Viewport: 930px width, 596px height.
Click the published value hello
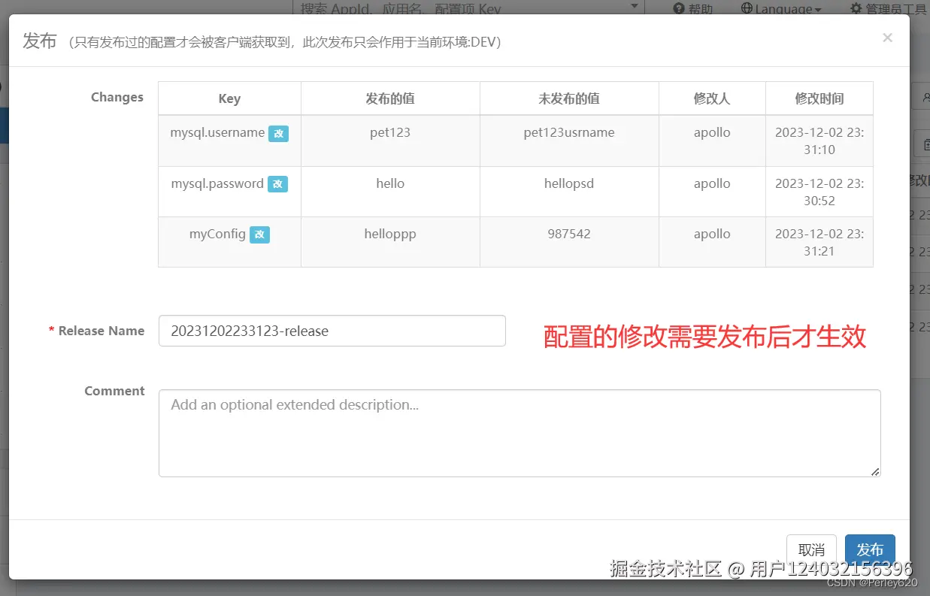[390, 183]
